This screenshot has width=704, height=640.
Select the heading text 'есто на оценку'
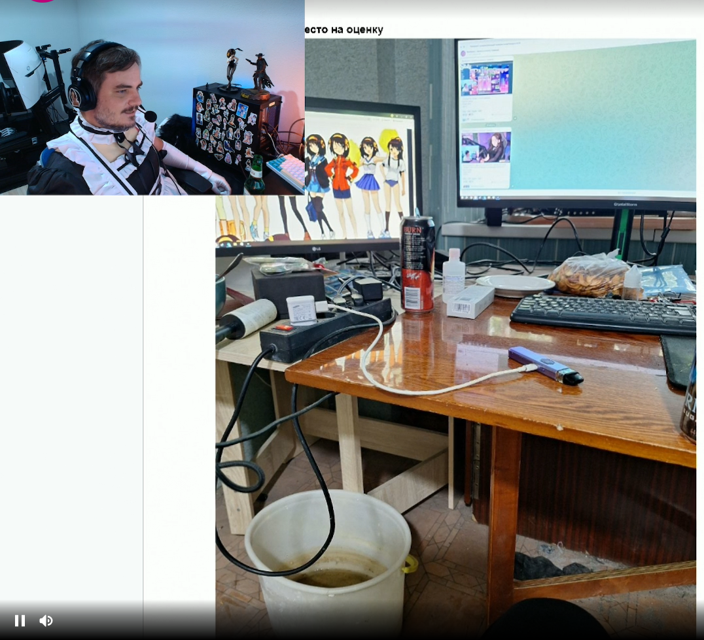[x=344, y=30]
